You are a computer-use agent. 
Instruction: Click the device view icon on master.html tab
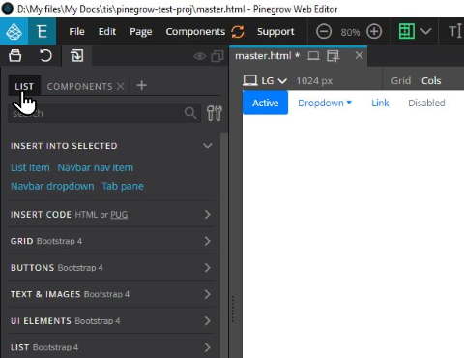point(313,56)
